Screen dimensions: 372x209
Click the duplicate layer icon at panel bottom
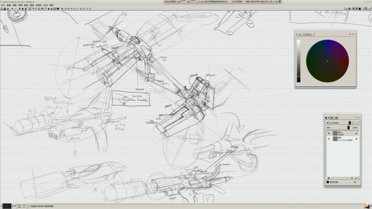click(x=352, y=178)
